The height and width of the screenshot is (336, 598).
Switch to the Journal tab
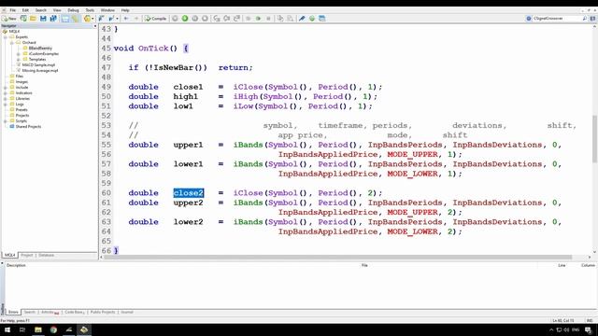click(127, 312)
